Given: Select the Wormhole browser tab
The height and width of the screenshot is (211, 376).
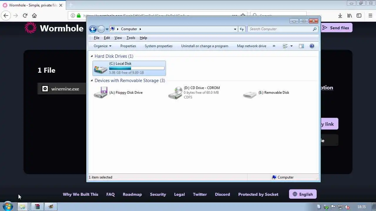Looking at the screenshot, I should tap(32, 5).
